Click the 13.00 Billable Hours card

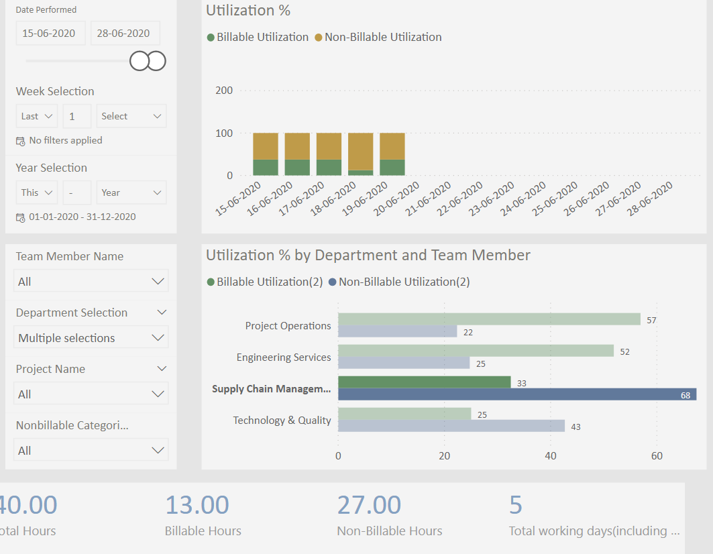(203, 516)
